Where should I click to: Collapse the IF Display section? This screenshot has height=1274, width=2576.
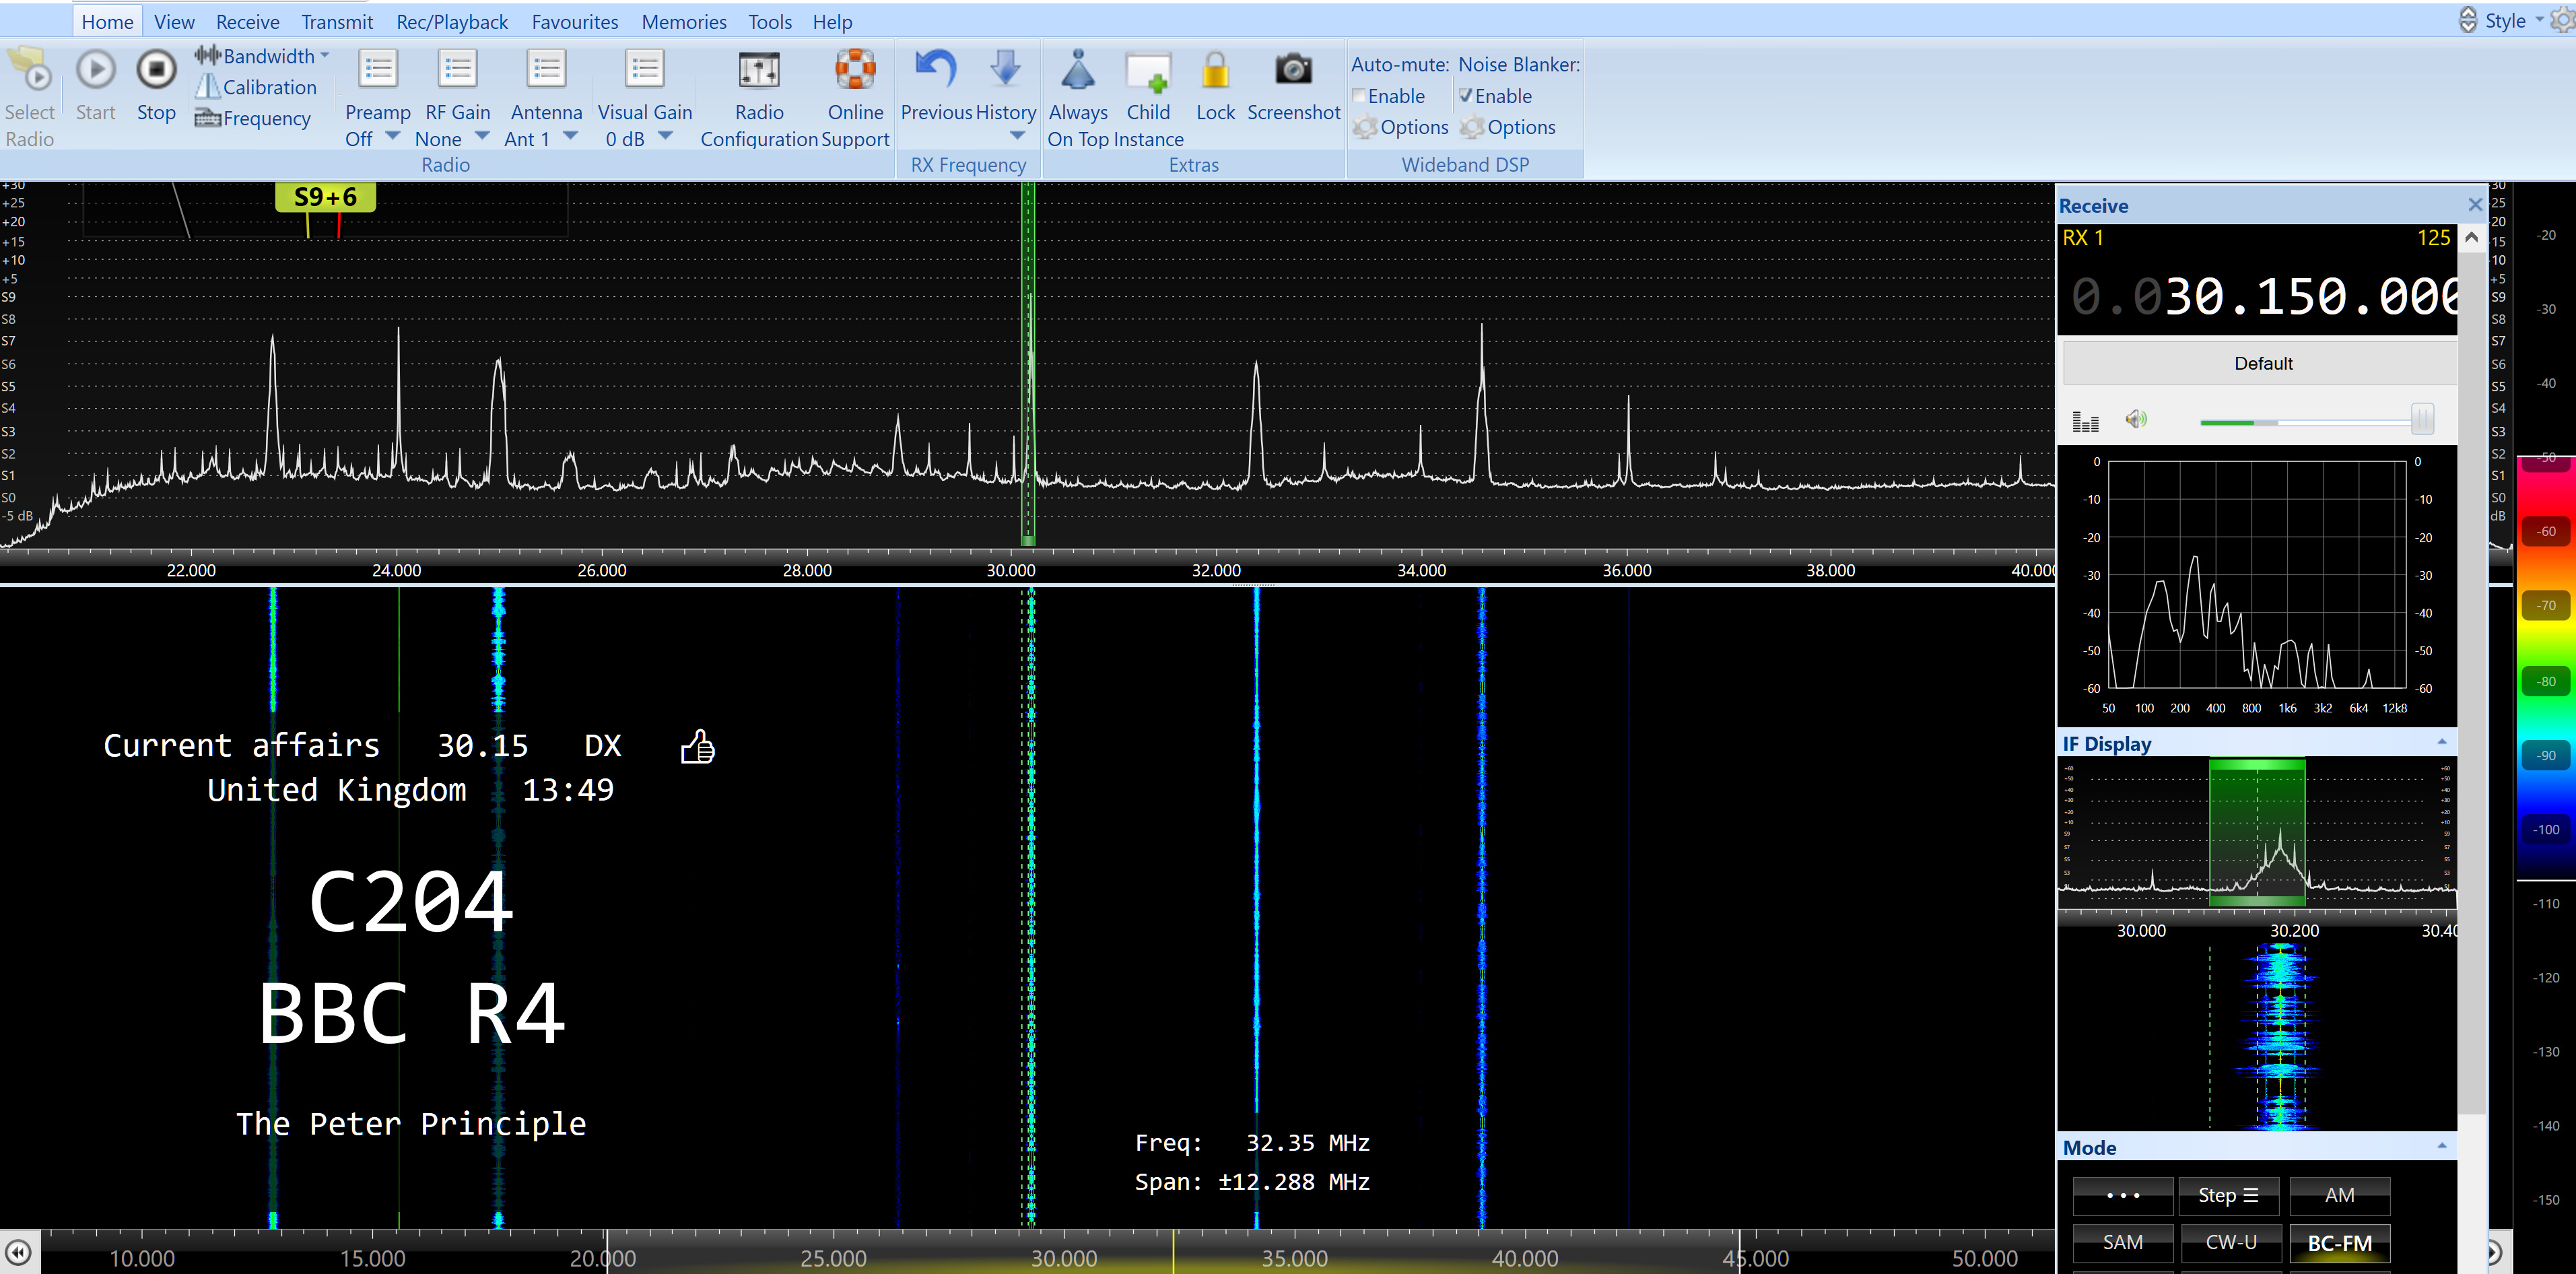tap(2441, 743)
